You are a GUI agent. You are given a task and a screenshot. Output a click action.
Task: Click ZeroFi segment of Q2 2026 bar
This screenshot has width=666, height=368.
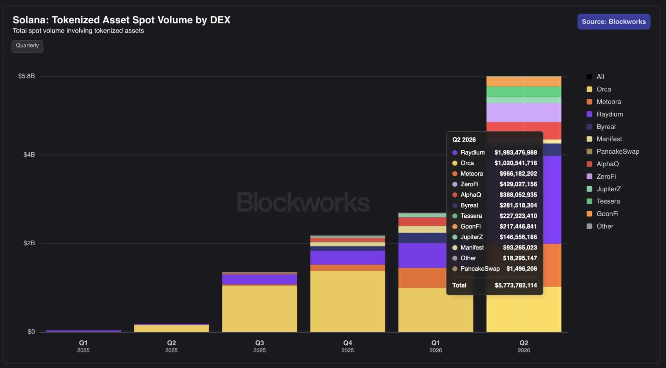pos(524,113)
